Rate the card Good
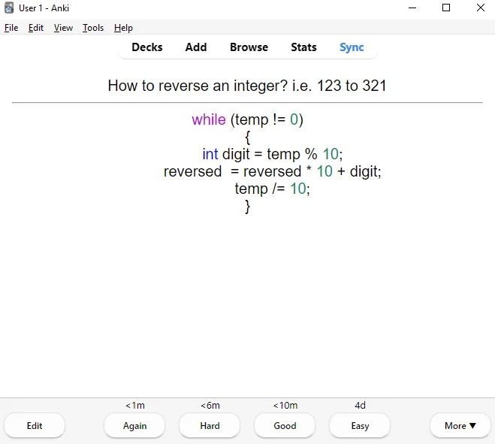The image size is (495, 444). pos(285,426)
